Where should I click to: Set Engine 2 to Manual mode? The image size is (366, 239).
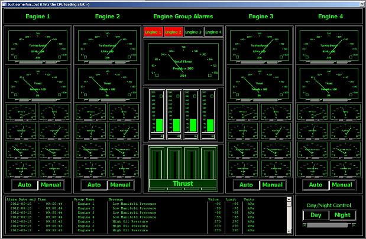(x=121, y=185)
